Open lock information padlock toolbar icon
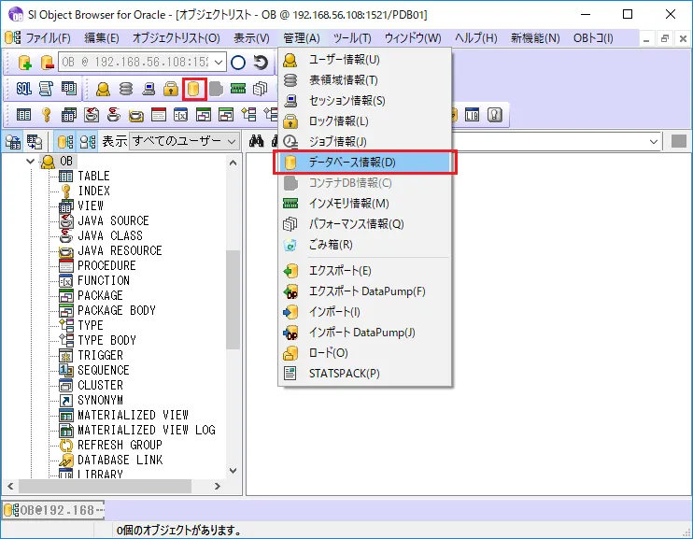 tap(171, 89)
